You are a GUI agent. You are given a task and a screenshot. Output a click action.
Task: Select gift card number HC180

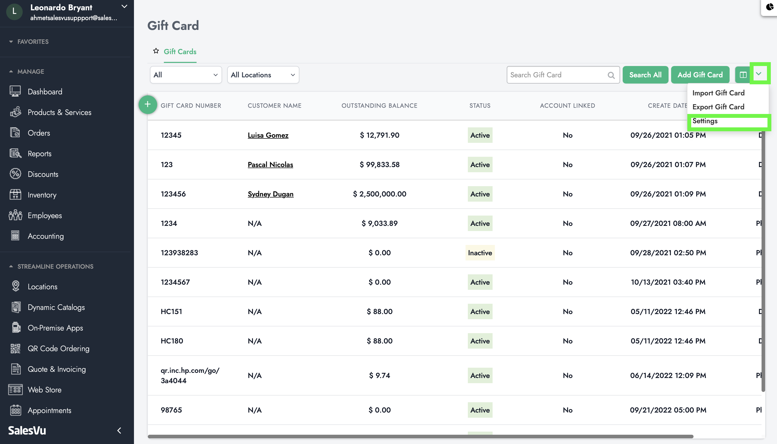[x=172, y=341]
